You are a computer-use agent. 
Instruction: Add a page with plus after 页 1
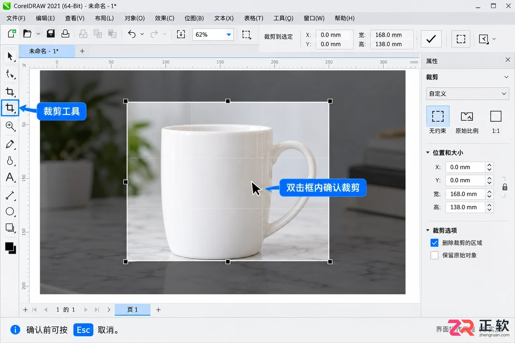(158, 310)
